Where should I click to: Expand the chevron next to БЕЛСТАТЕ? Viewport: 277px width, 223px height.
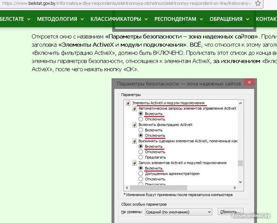click(29, 19)
